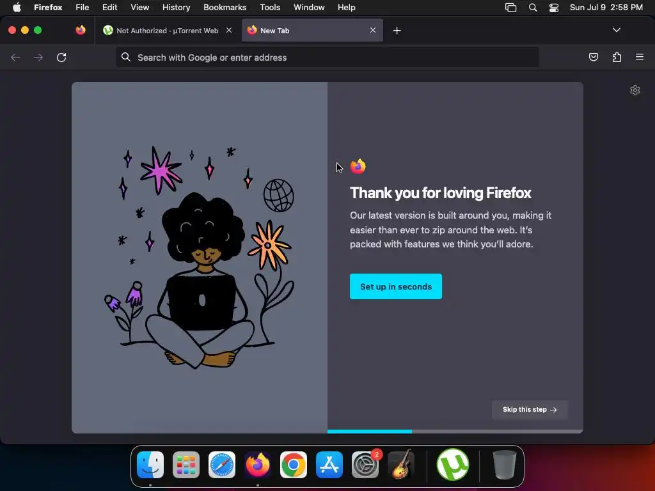Open Save to Pocket icon
This screenshot has height=491, width=655.
pyautogui.click(x=593, y=57)
